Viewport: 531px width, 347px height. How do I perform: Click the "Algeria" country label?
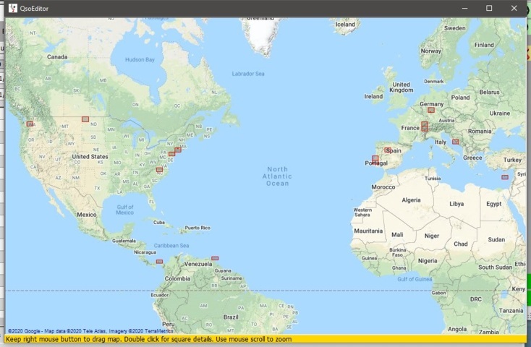click(411, 200)
